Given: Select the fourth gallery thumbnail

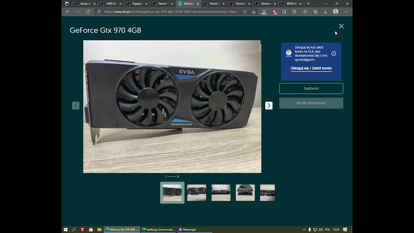Looking at the screenshot, I should point(245,193).
